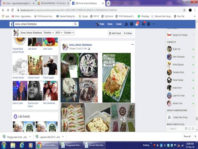Bookmark page with the star icon

point(184,10)
